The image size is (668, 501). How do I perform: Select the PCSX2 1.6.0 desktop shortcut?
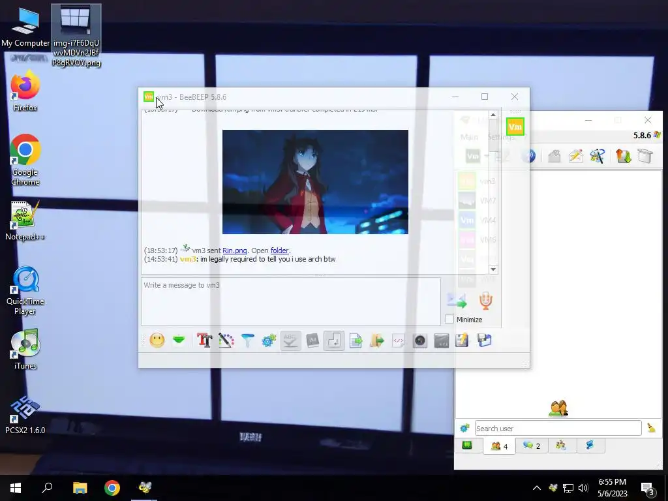[x=25, y=414]
